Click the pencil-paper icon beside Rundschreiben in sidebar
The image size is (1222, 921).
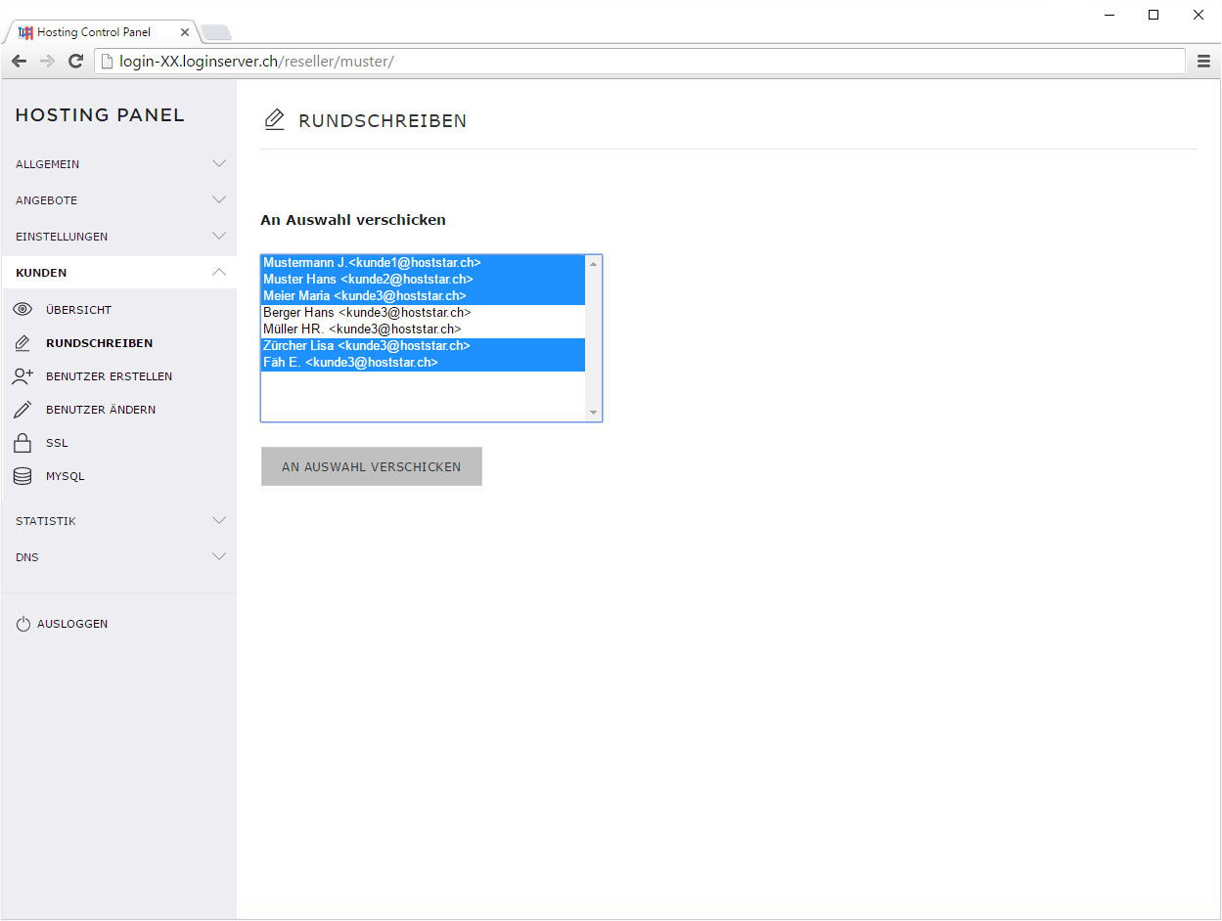point(23,343)
